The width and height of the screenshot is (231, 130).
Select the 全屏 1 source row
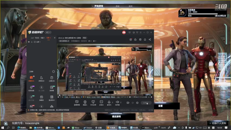pyautogui.click(x=42, y=42)
